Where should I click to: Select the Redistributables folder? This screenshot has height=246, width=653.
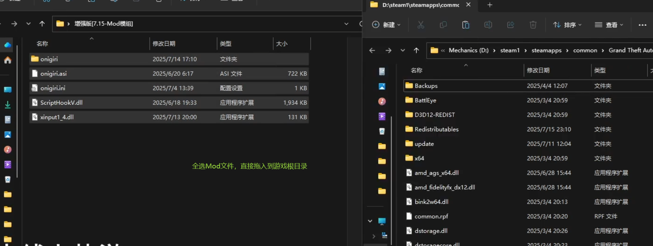(x=437, y=129)
